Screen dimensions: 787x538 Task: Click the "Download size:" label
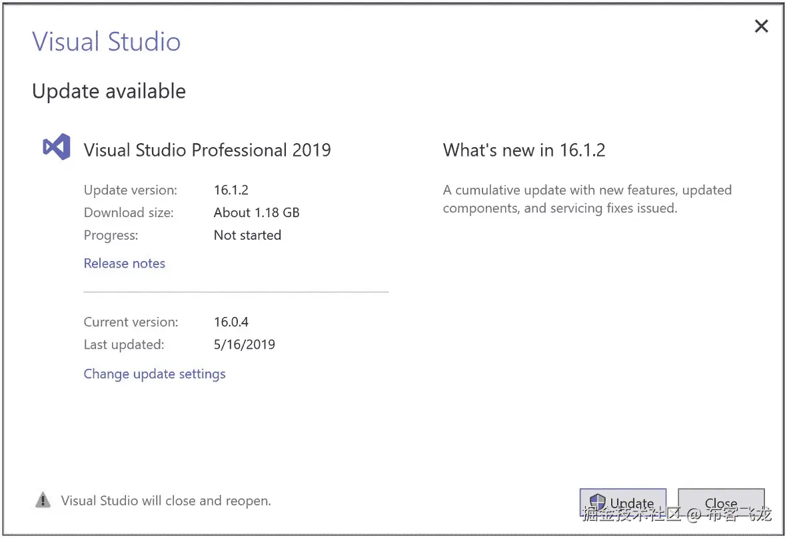click(x=129, y=212)
